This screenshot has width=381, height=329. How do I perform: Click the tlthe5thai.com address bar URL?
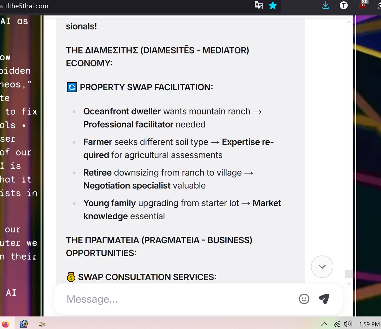tap(24, 6)
